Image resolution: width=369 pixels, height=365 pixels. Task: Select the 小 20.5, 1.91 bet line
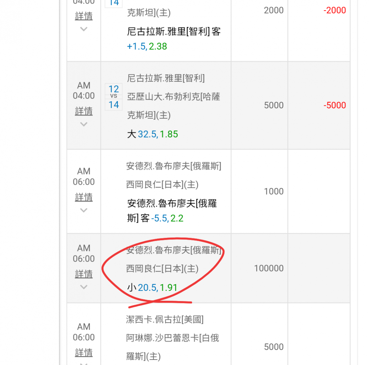point(152,288)
